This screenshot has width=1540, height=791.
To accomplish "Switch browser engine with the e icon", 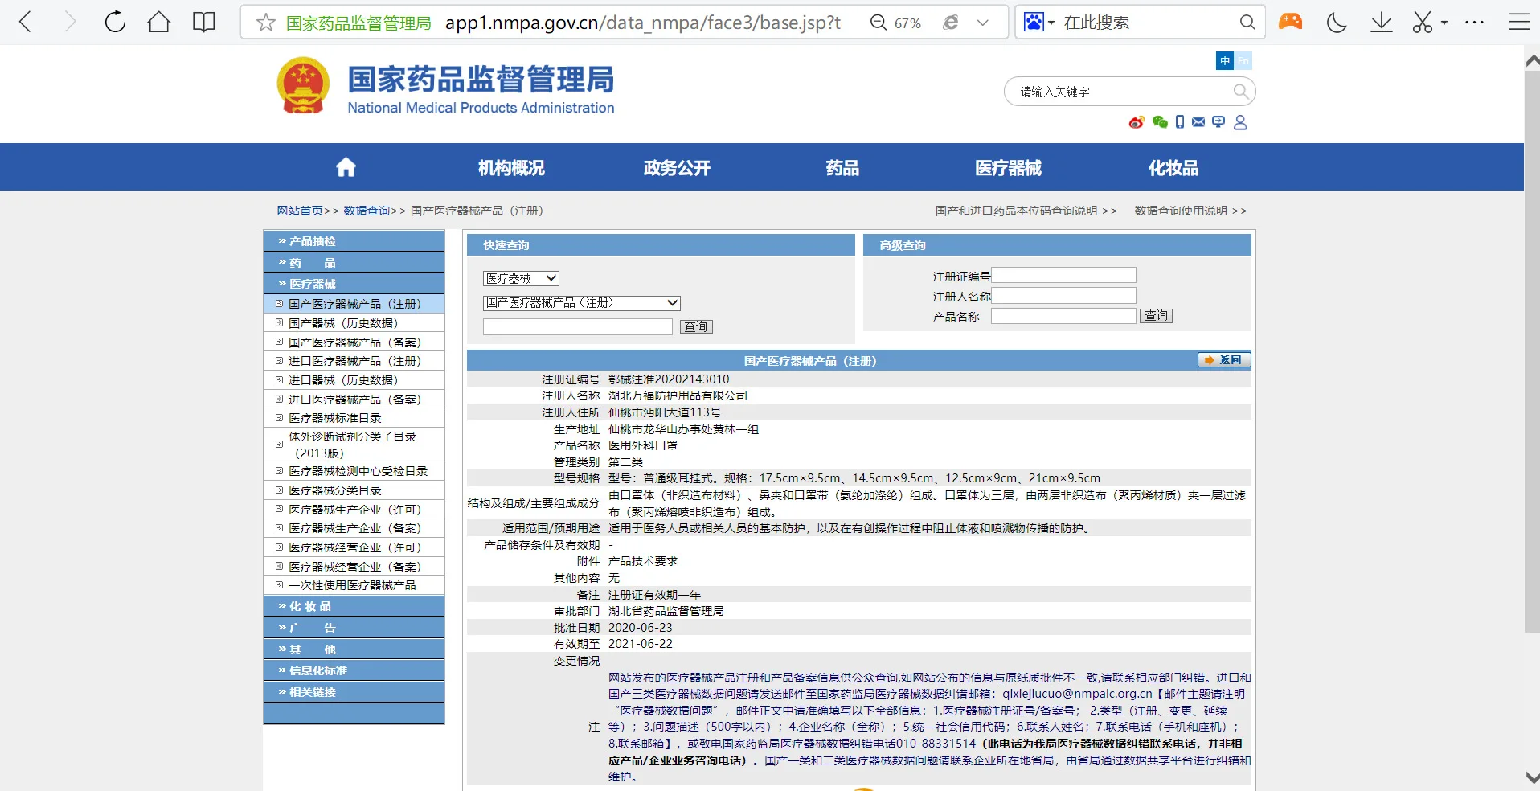I will click(x=951, y=23).
